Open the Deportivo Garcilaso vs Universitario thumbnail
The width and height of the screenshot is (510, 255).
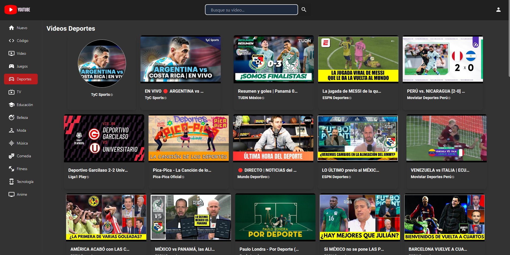point(104,138)
